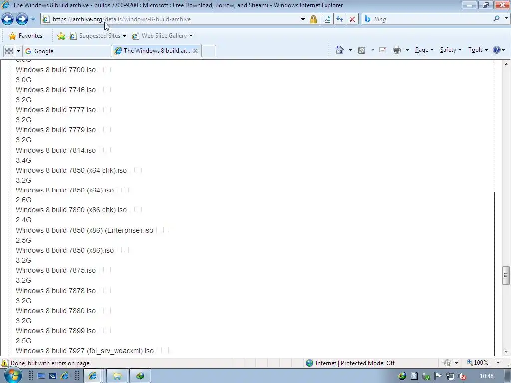Click Windows 8 build 7850 (x86 chk).iso

click(71, 210)
